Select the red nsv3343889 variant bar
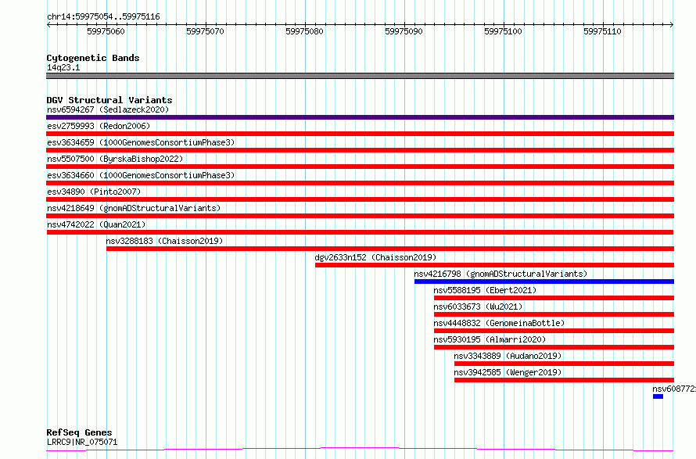The width and height of the screenshot is (696, 459). click(564, 364)
